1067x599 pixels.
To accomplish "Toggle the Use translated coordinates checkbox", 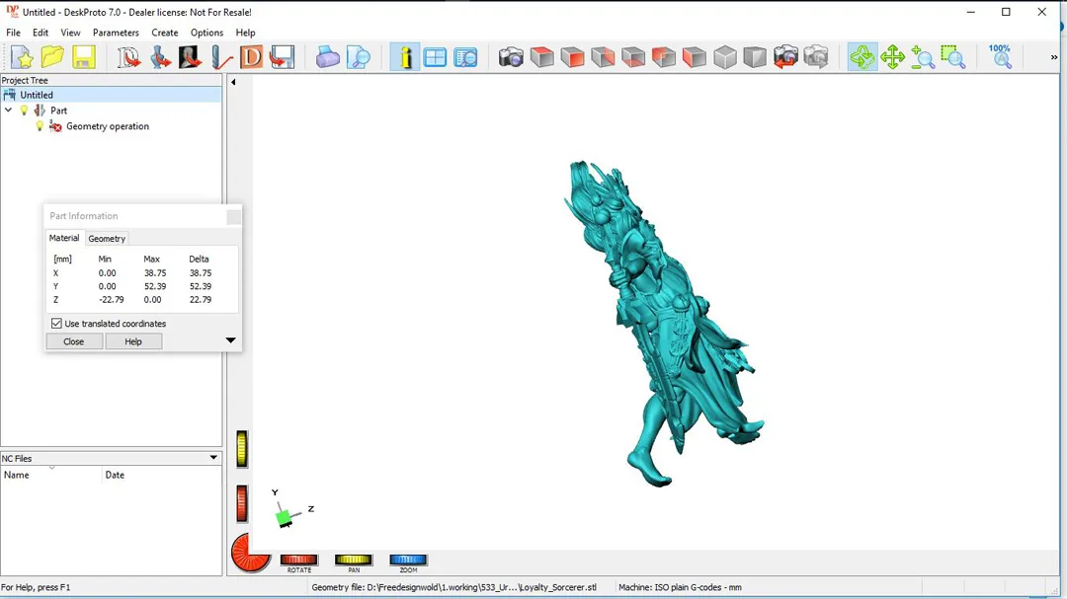I will click(x=56, y=324).
